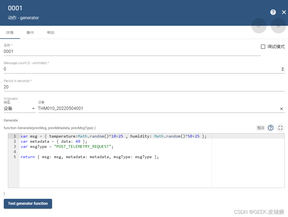The image size is (288, 217).
Task: Click code line 2 defining metadata
Action: [x=54, y=141]
